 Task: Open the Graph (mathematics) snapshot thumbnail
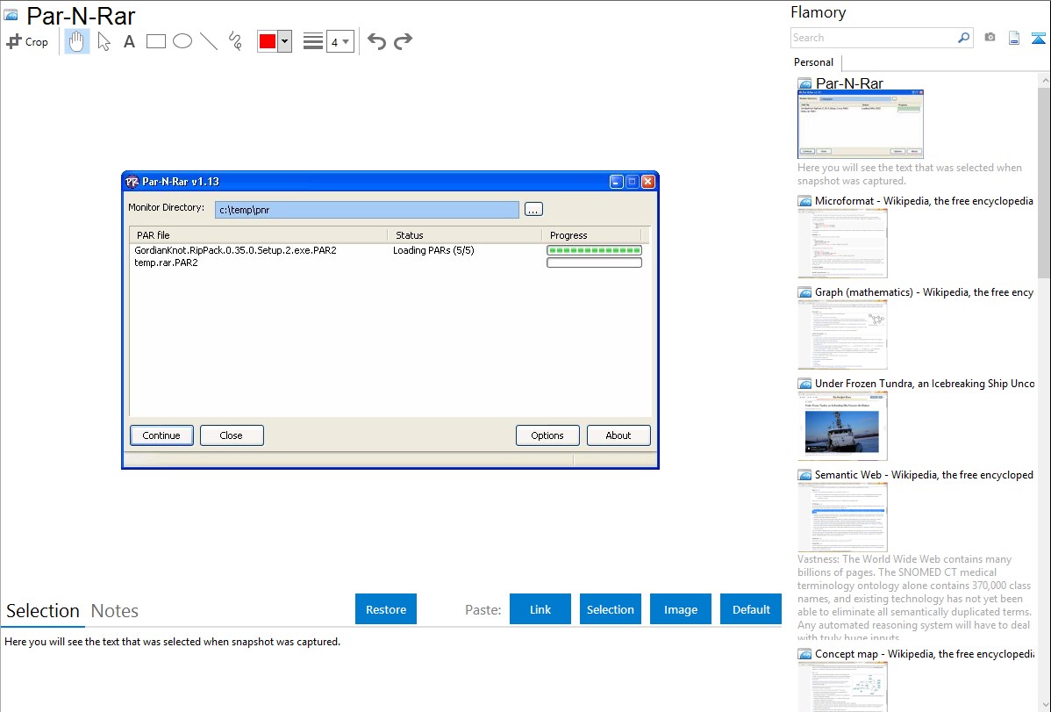[842, 334]
